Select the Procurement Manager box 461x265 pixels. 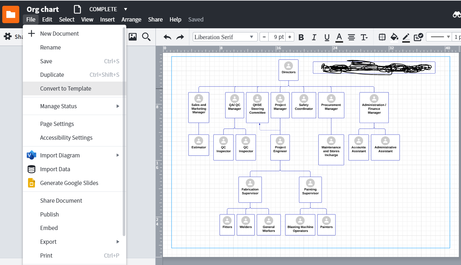pos(331,105)
